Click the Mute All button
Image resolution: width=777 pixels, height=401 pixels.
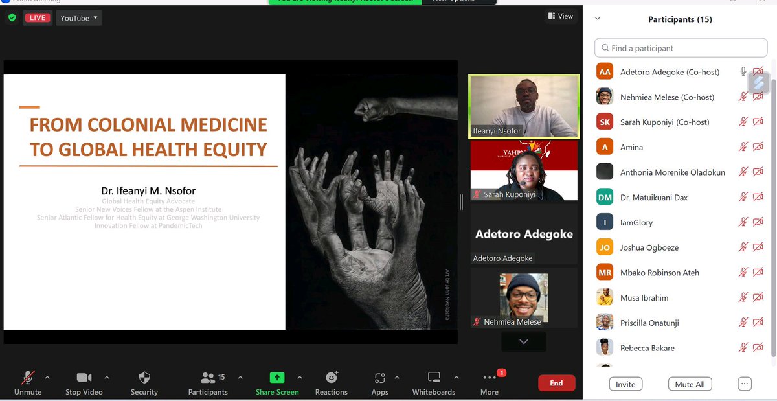tap(689, 384)
